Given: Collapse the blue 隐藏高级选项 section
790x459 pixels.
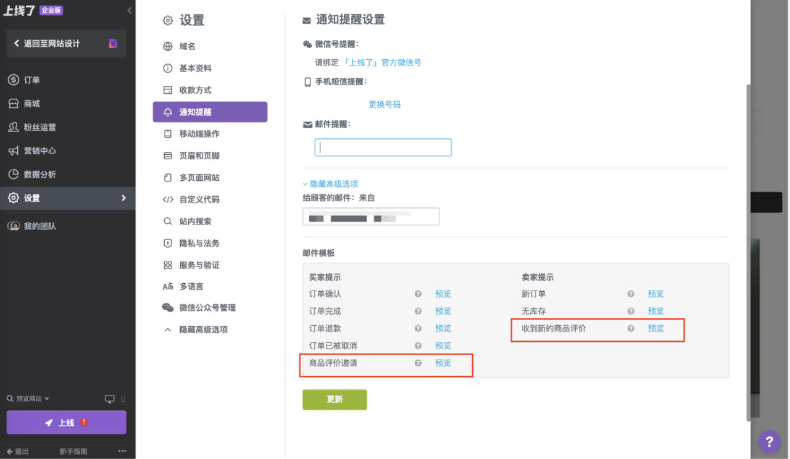Looking at the screenshot, I should click(331, 183).
